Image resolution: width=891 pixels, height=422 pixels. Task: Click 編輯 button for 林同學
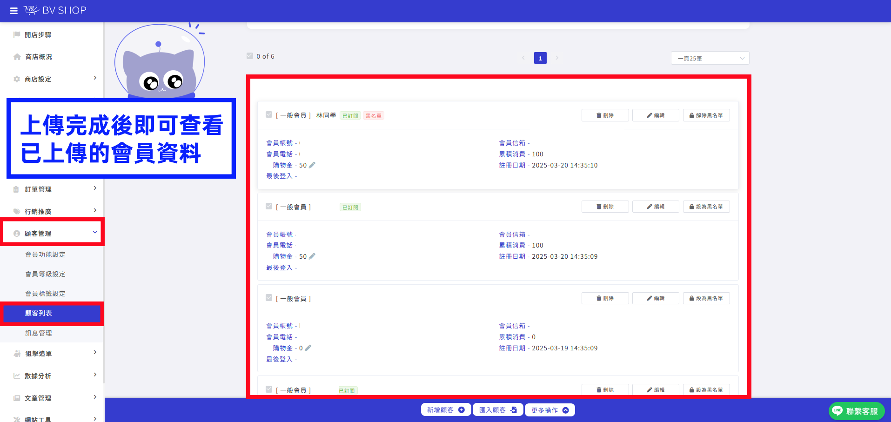click(656, 115)
